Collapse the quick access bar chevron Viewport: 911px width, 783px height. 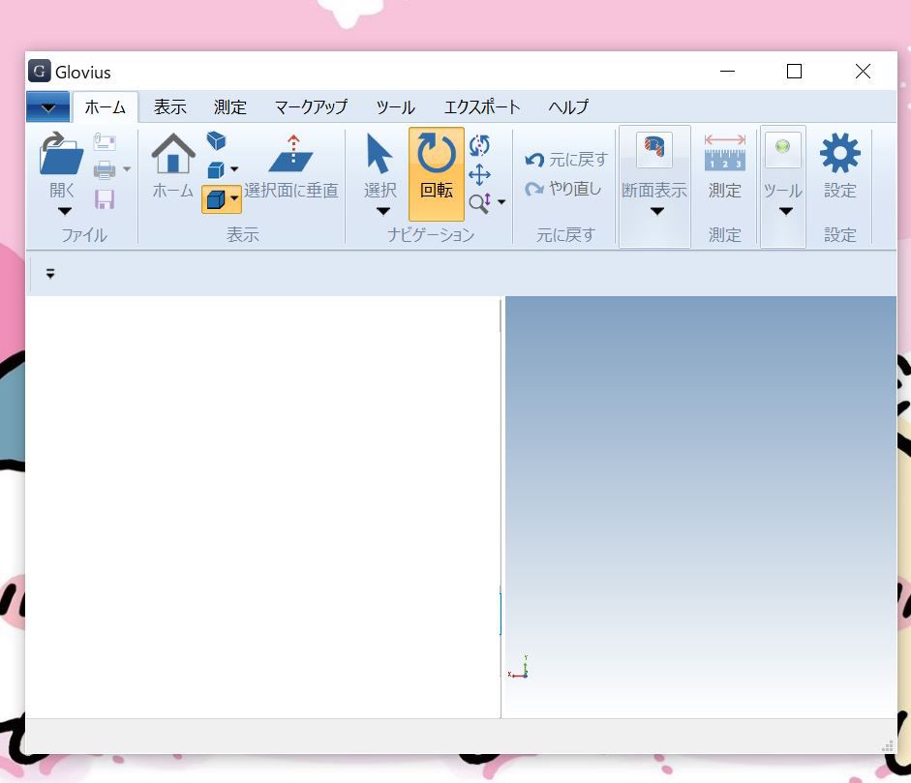coord(50,274)
